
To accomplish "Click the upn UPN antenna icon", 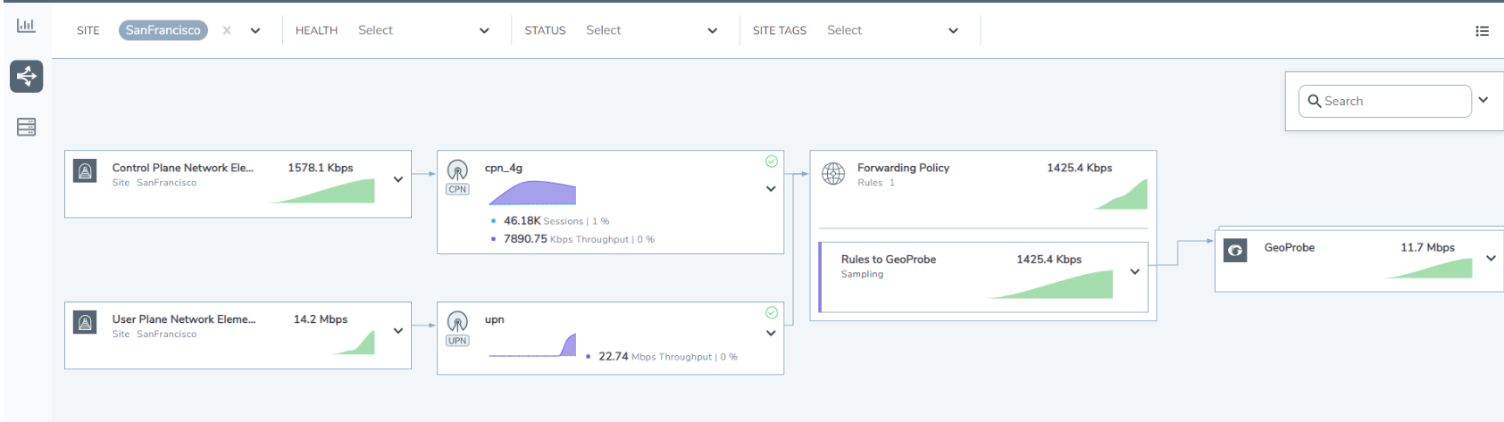I will 457,322.
